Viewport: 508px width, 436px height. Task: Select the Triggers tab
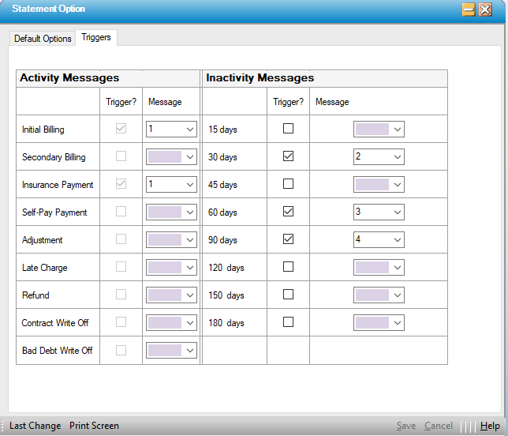tap(96, 37)
